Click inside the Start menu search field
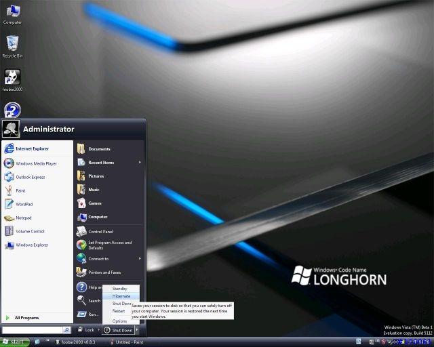This screenshot has width=434, height=347. click(33, 330)
